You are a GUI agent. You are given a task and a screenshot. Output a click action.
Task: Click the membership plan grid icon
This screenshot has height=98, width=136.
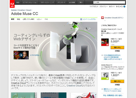pos(81,19)
